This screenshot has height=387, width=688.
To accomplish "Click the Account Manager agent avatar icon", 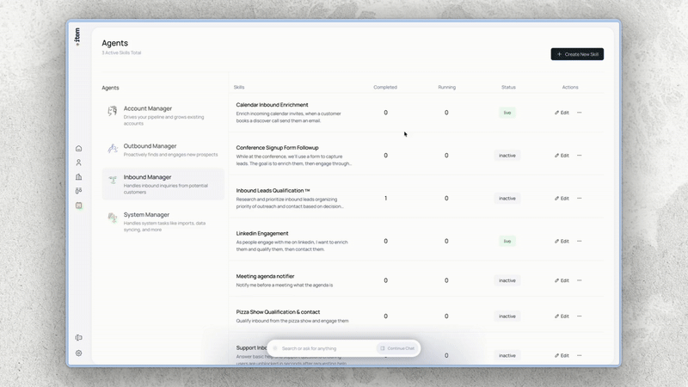I will click(x=113, y=111).
